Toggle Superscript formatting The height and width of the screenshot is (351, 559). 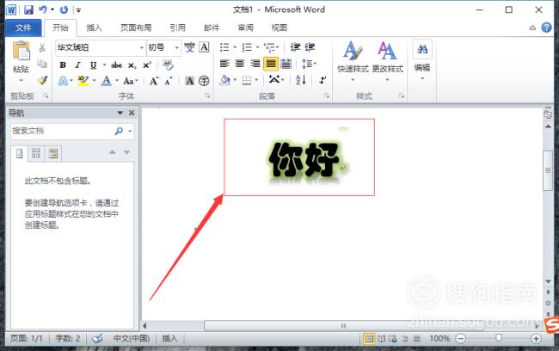point(147,65)
